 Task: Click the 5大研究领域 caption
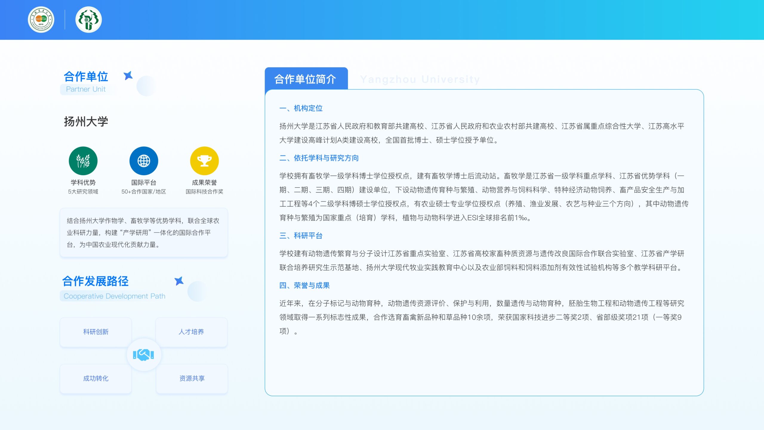pos(83,192)
